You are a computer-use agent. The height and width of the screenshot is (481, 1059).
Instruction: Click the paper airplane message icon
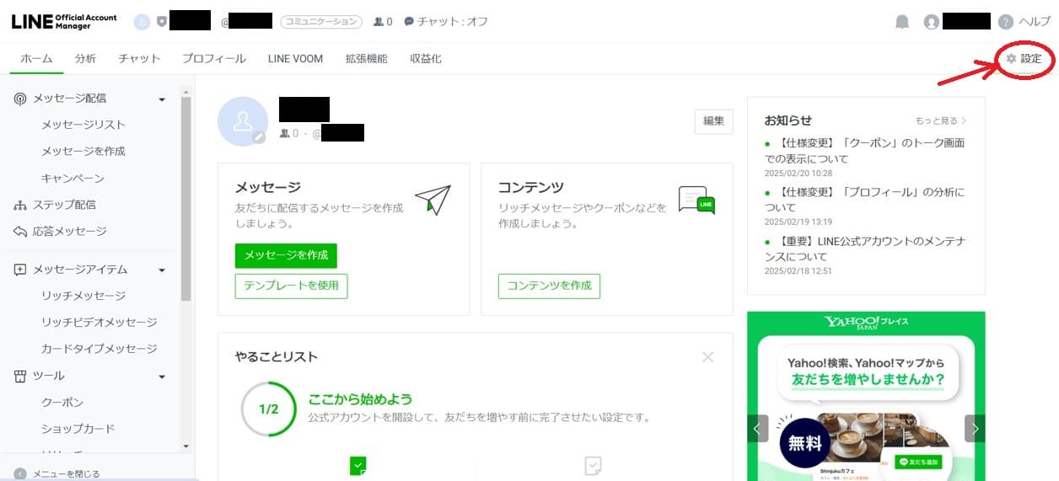[433, 200]
